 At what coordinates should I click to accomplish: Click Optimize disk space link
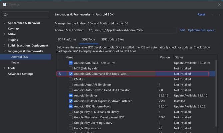pyautogui.click(x=201, y=30)
